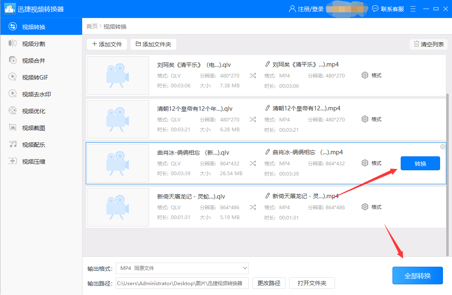
Task: Open the 视频去水印 sidebar section
Action: pos(41,94)
